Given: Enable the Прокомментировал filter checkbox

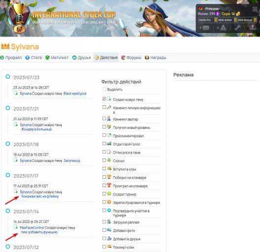Looking at the screenshot, I should pyautogui.click(x=104, y=135).
